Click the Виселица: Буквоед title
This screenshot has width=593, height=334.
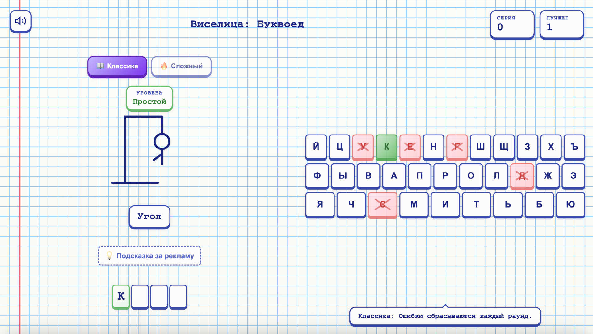[247, 24]
